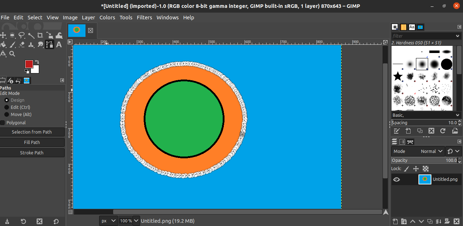463x226 pixels.
Task: Duplicate the selected brush
Action: click(x=420, y=131)
